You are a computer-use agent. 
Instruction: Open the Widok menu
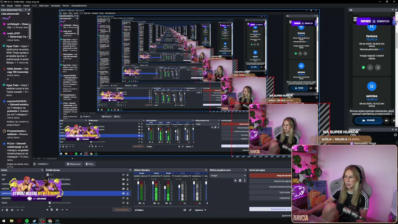(x=18, y=6)
